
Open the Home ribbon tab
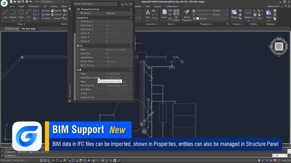[12, 6]
